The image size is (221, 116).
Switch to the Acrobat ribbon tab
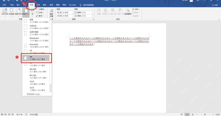tap(73, 5)
